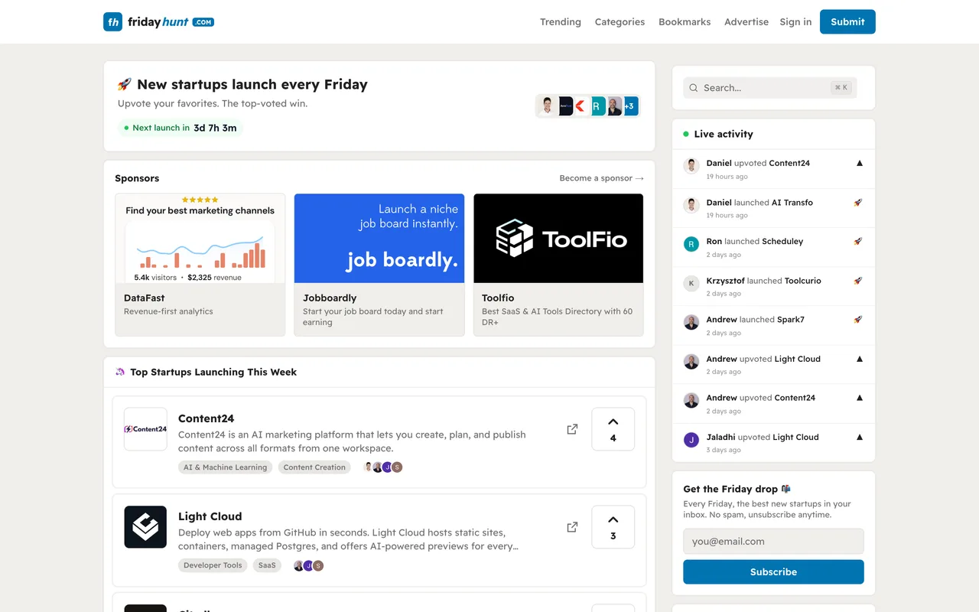Click Andrew's avatar in upvoted Content24 row
Viewport: 979px width, 612px height.
click(x=691, y=400)
